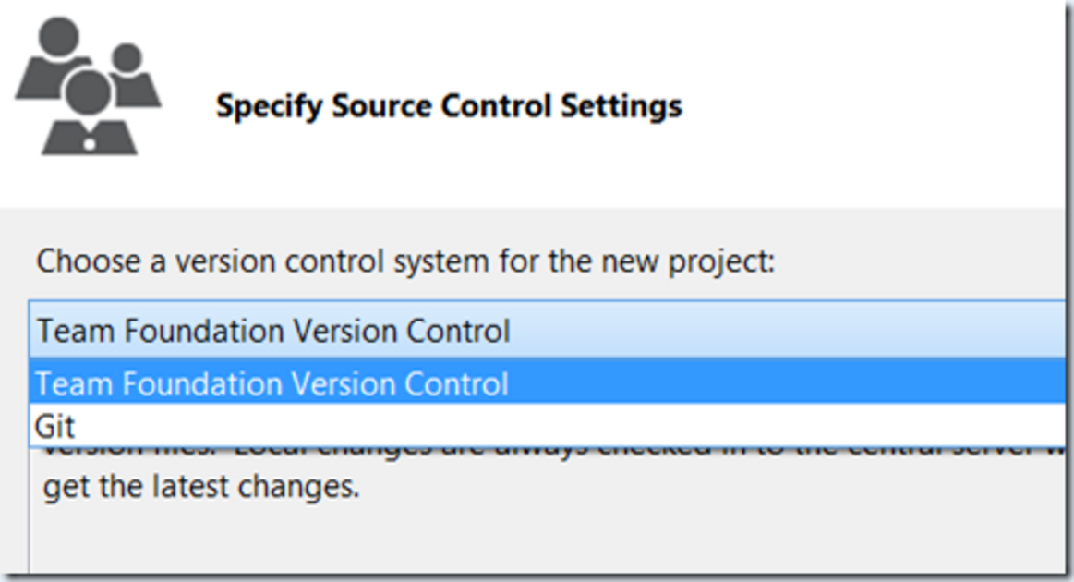Open the version control system combo box

(547, 331)
